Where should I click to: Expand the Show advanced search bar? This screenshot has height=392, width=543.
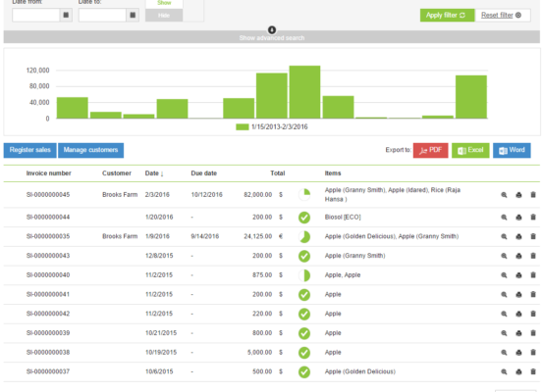tap(272, 37)
